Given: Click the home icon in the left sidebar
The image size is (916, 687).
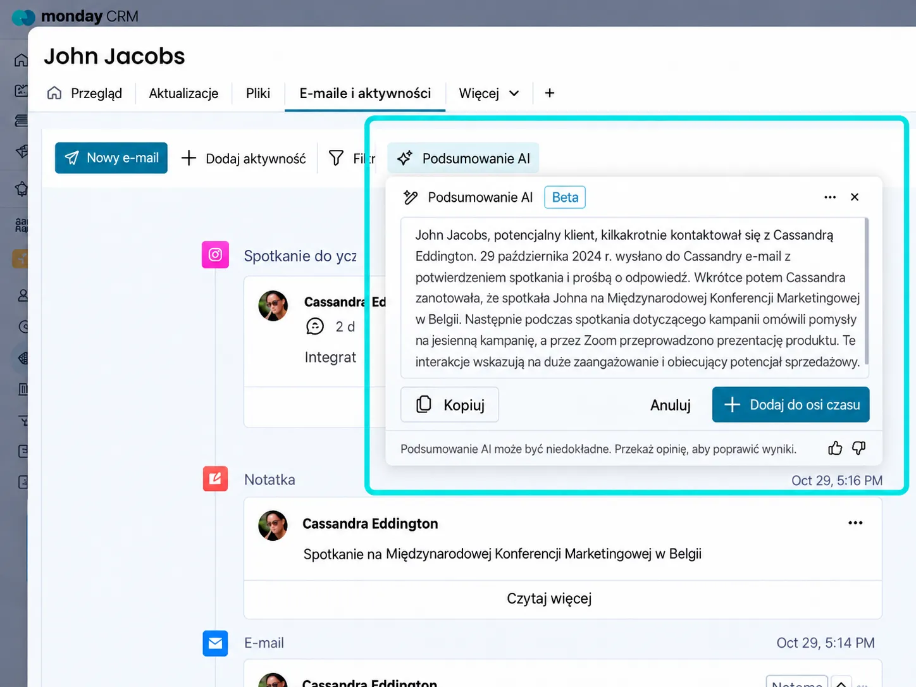Looking at the screenshot, I should click(21, 60).
